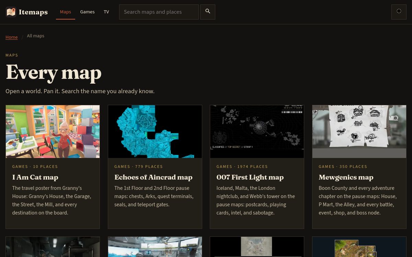Screen dimensions: 412x257
Task: Click the description mentioning Arks and teleport gates
Action: [154, 196]
